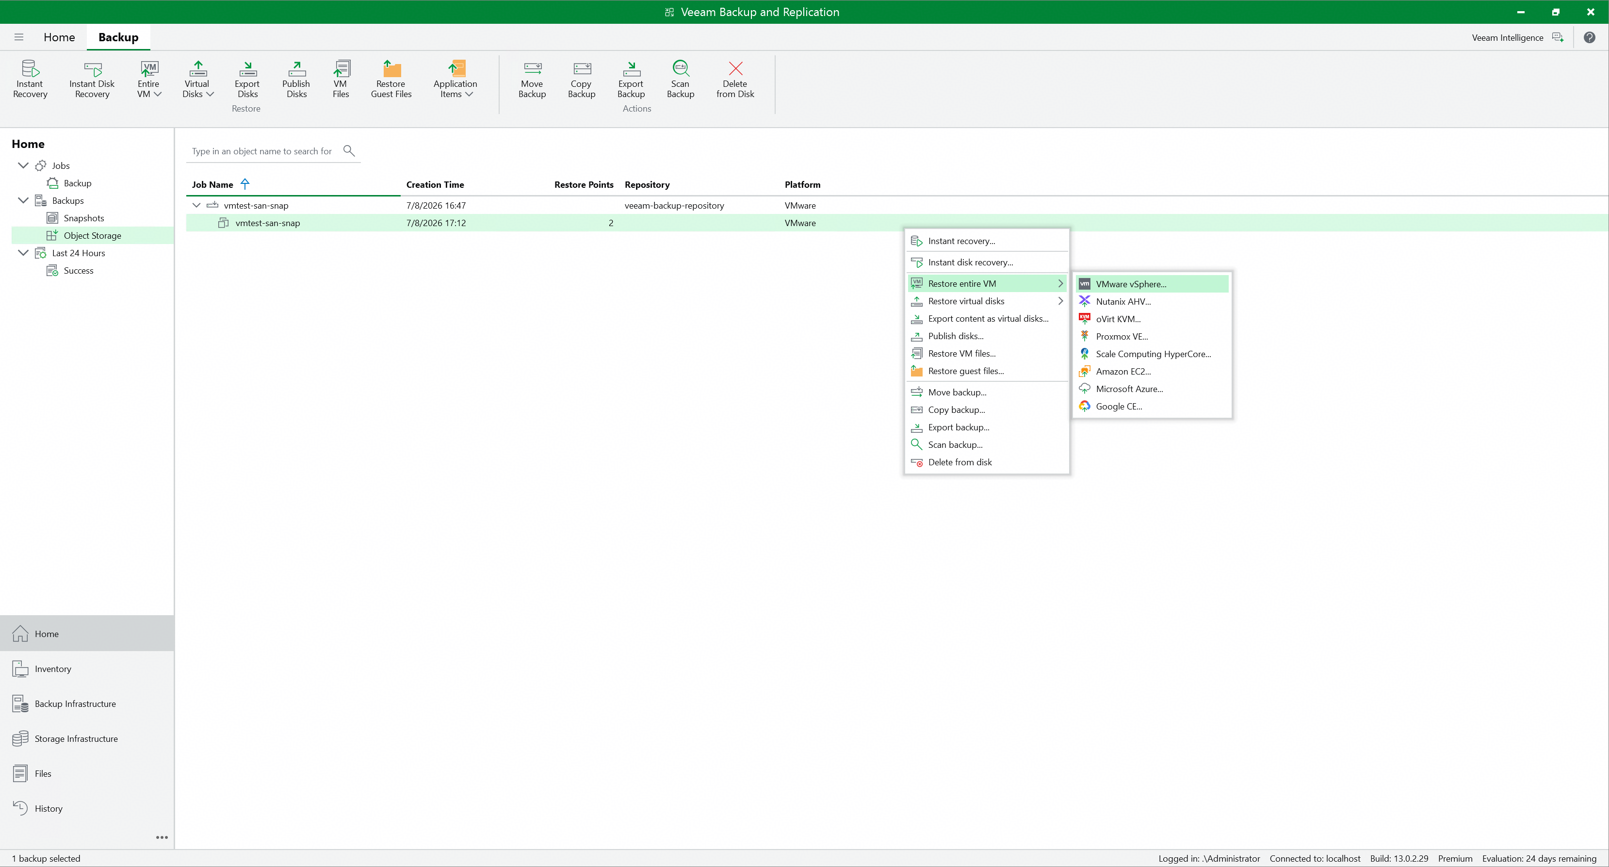Collapse the Last 24 Hours tree node
Screen dimensions: 1609x867
click(x=23, y=253)
